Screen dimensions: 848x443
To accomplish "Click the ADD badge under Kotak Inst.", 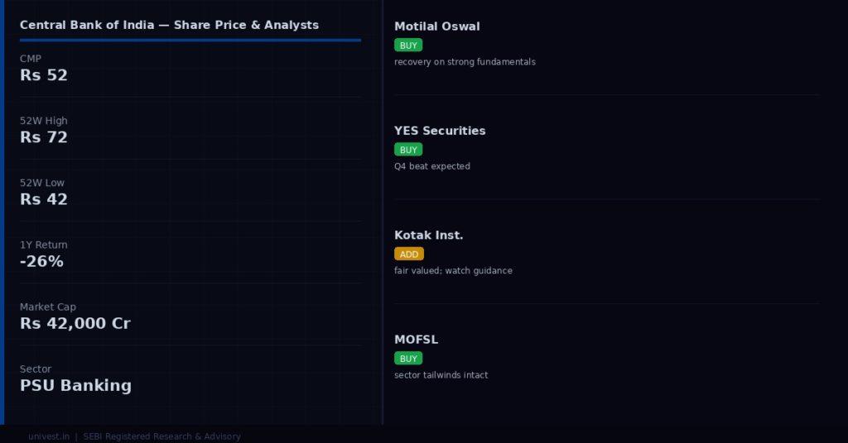I will pyautogui.click(x=409, y=254).
